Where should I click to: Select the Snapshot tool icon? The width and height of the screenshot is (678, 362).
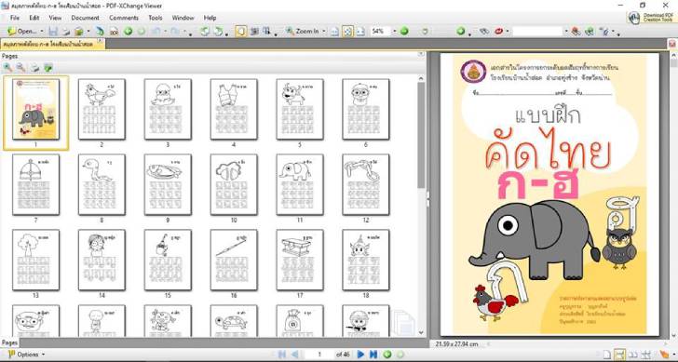[254, 31]
